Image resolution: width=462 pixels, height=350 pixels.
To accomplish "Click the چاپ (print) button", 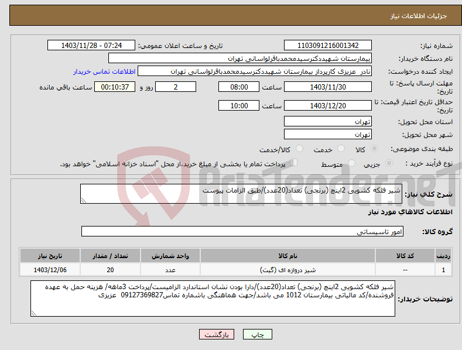I will (257, 334).
